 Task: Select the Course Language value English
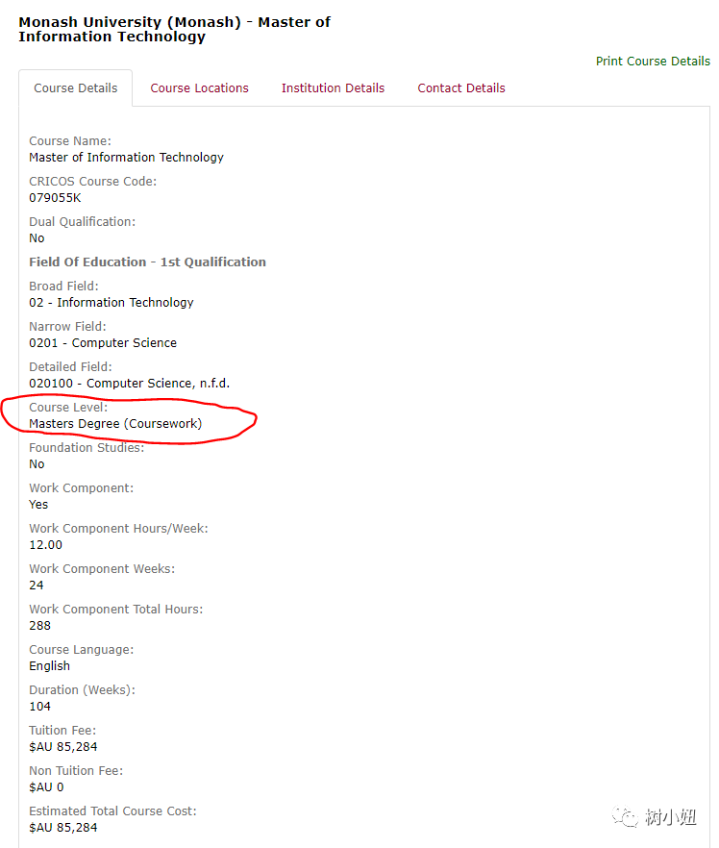50,666
